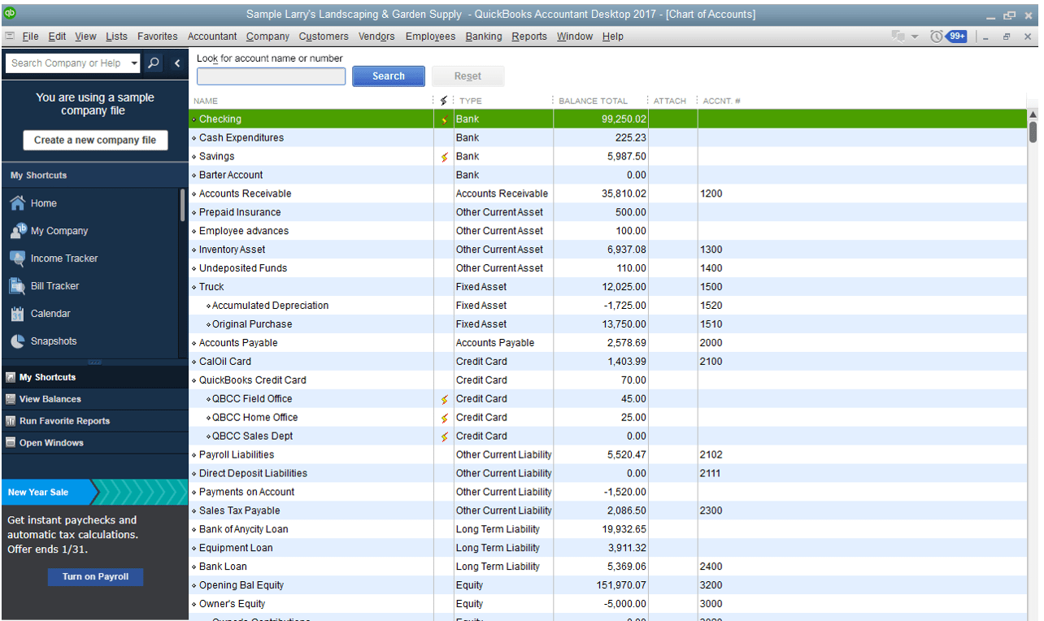Image resolution: width=1044 pixels, height=621 pixels.
Task: Open the Bill Tracker shortcut
Action: [54, 286]
